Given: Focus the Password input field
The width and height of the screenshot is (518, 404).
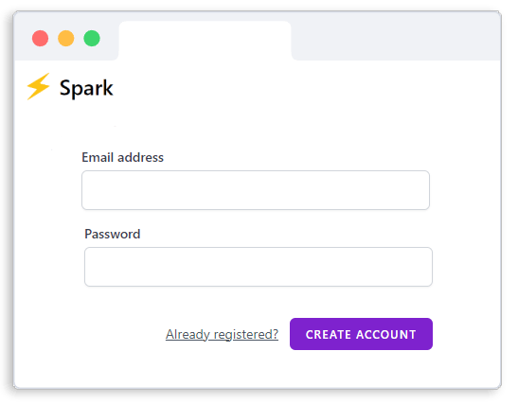Looking at the screenshot, I should coord(259,267).
